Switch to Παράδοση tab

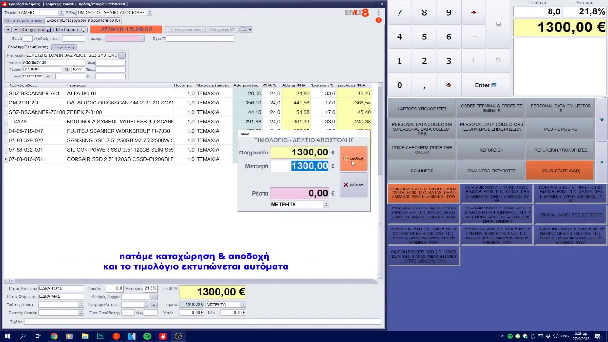pos(64,47)
